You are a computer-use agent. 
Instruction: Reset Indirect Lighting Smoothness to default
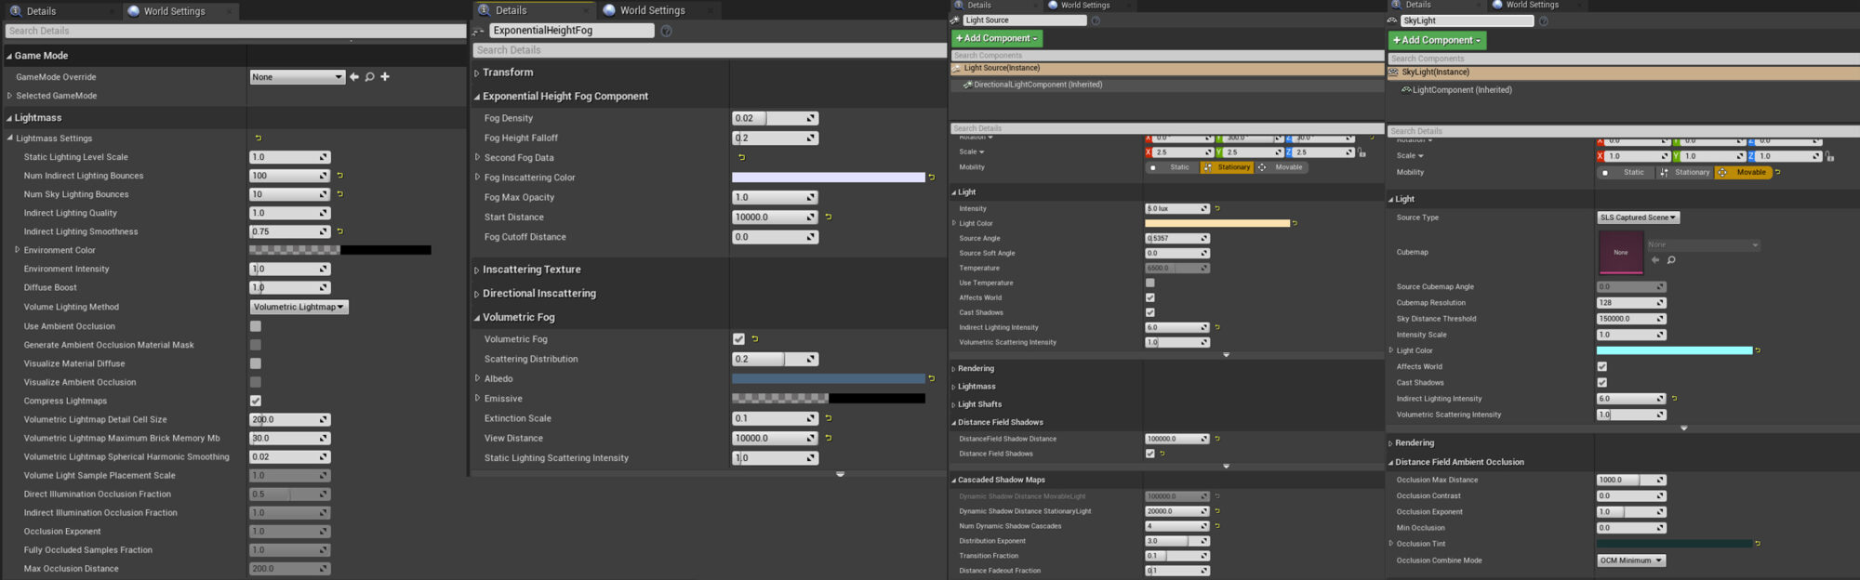pos(339,231)
